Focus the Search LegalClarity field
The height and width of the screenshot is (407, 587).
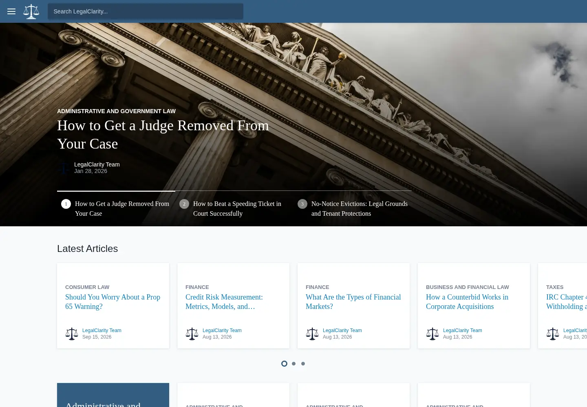pos(146,11)
